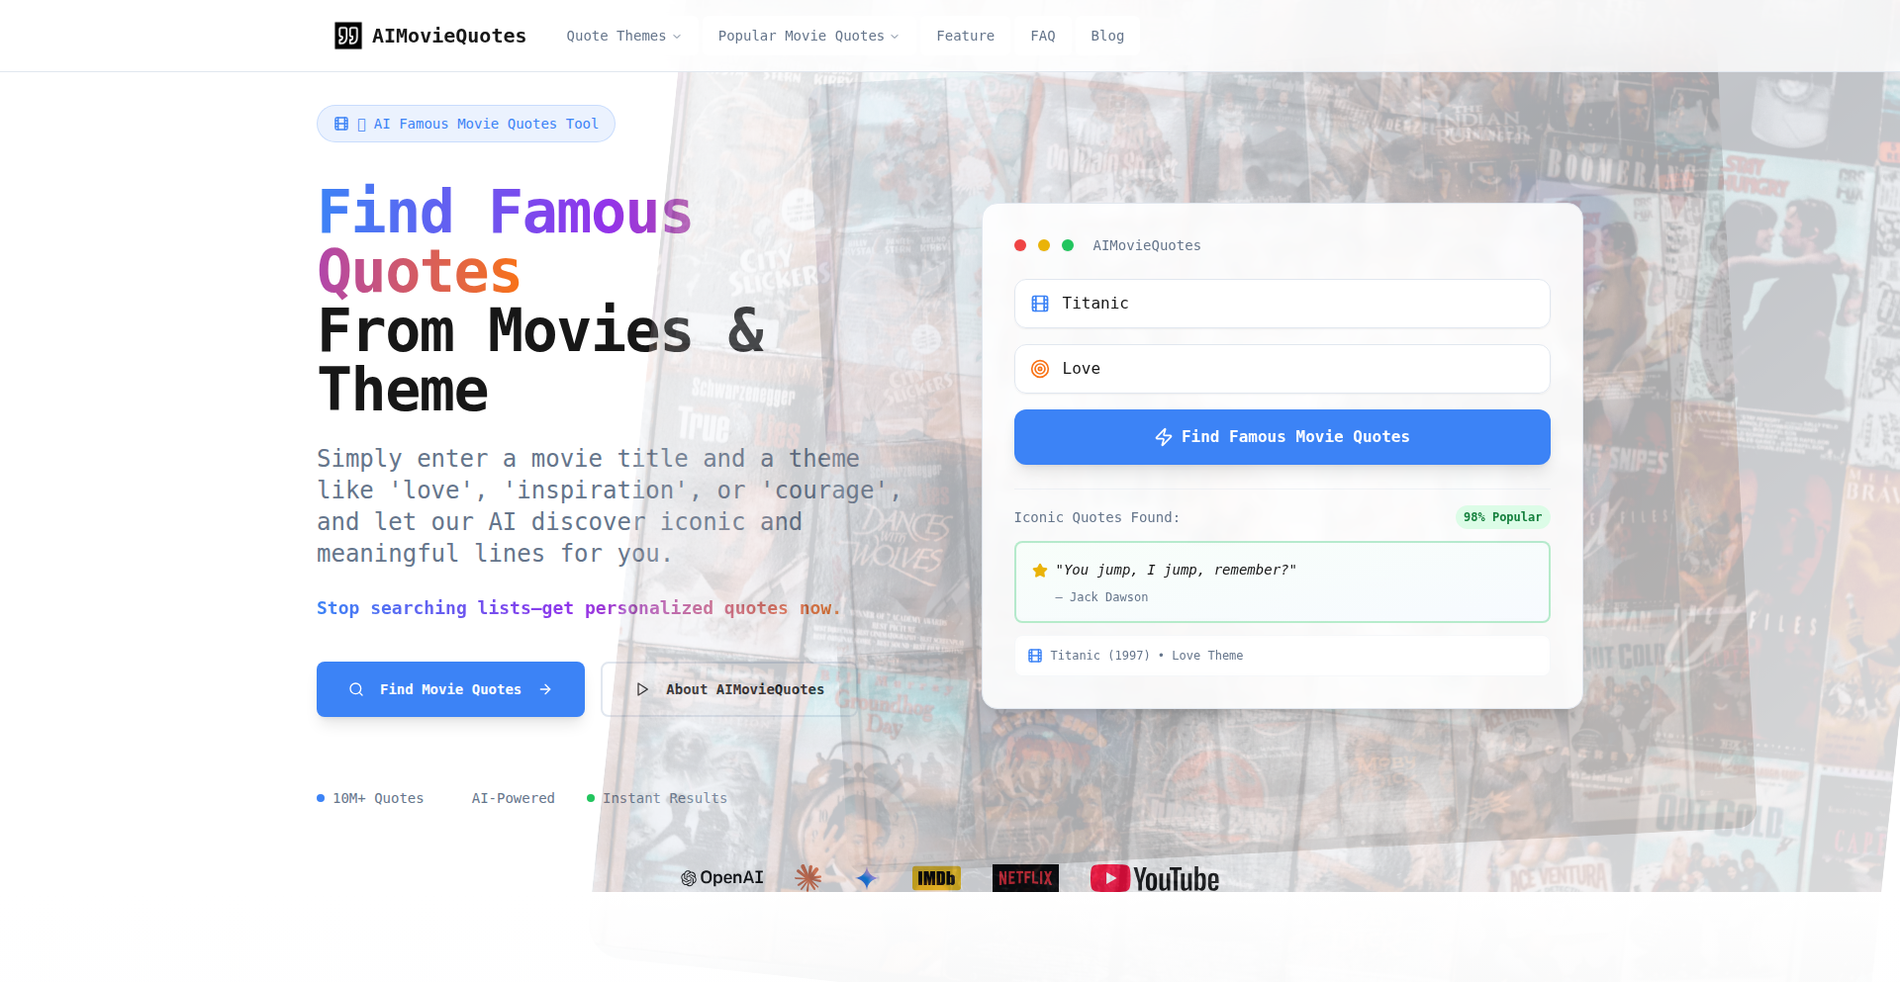
Task: Click the film icon in the Titanic field
Action: point(1040,304)
